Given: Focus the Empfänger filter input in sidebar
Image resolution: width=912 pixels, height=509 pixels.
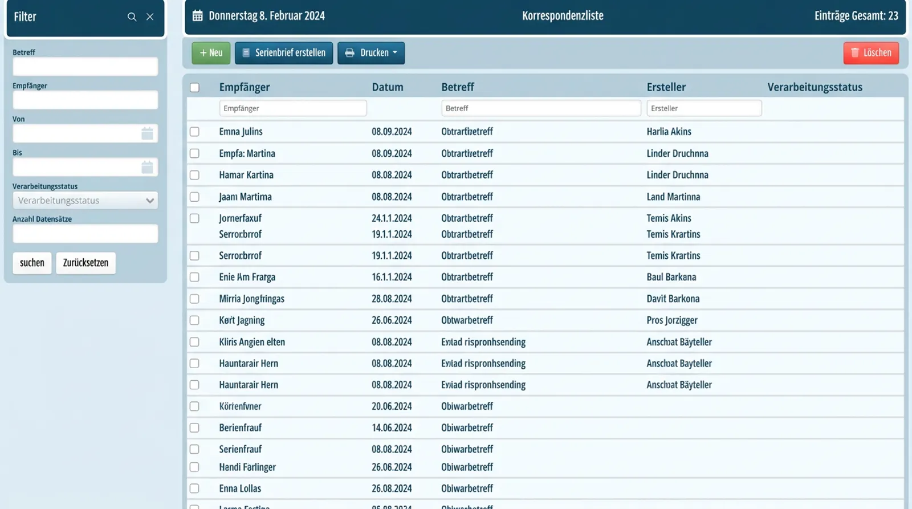Looking at the screenshot, I should [x=85, y=100].
